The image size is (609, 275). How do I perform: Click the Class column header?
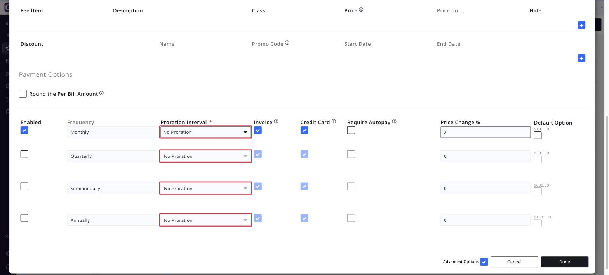(x=258, y=10)
